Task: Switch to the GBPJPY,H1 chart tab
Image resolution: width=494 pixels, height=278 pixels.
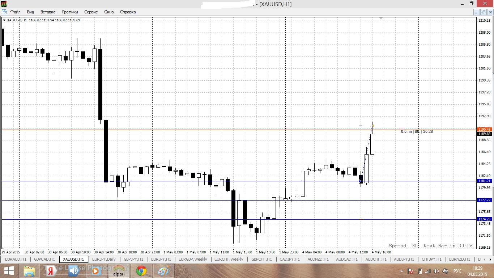Action: (x=133, y=260)
